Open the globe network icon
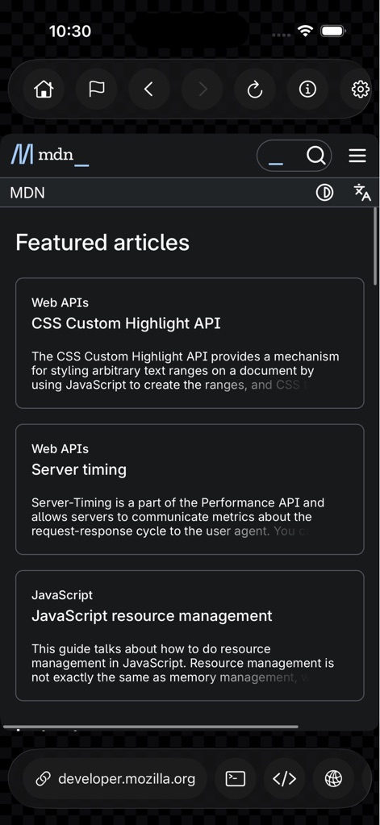This screenshot has width=380, height=825. click(333, 779)
